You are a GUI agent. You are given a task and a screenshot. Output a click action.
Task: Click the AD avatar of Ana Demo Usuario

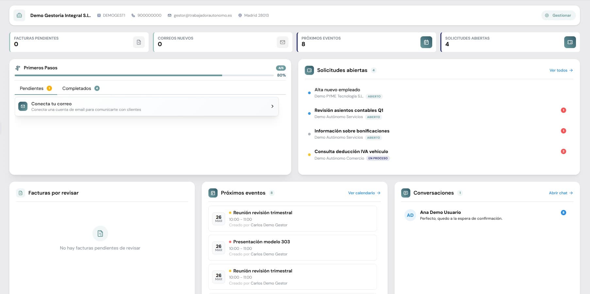410,215
